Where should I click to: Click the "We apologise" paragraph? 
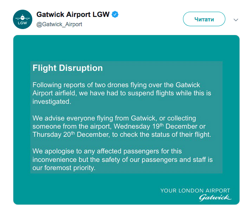(x=121, y=159)
